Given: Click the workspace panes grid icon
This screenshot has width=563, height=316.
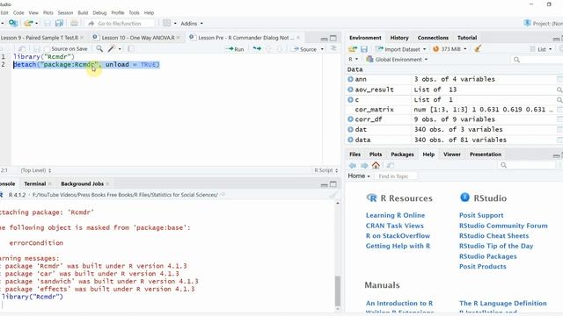Looking at the screenshot, I should (166, 24).
